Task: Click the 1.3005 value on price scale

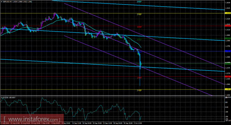Action: [x=228, y=35]
